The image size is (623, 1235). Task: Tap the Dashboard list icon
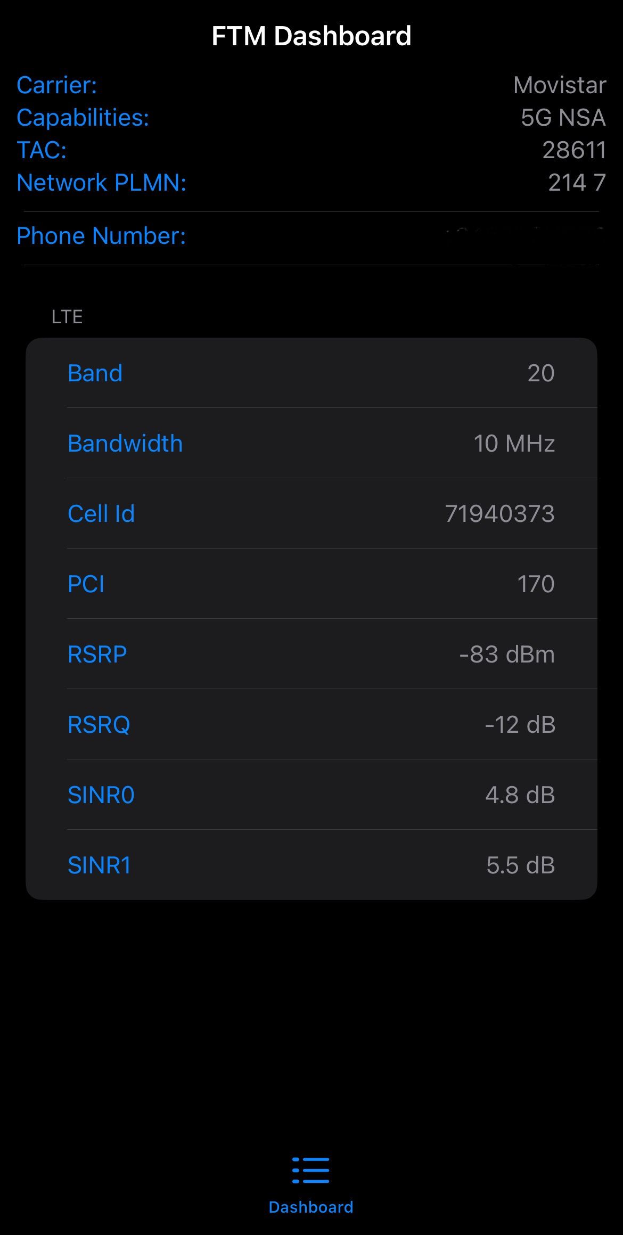pyautogui.click(x=311, y=1170)
